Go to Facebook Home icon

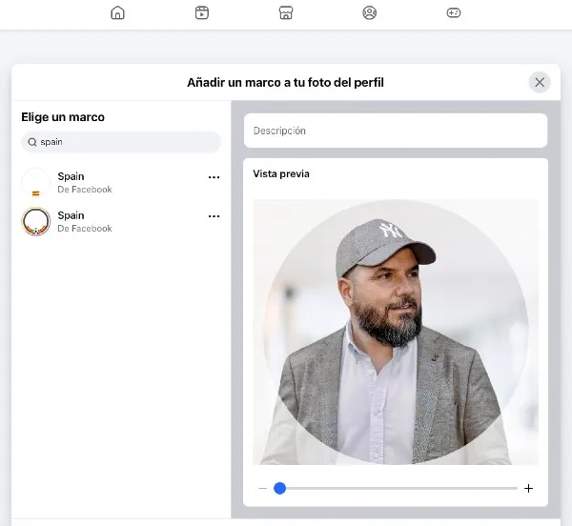coord(117,12)
